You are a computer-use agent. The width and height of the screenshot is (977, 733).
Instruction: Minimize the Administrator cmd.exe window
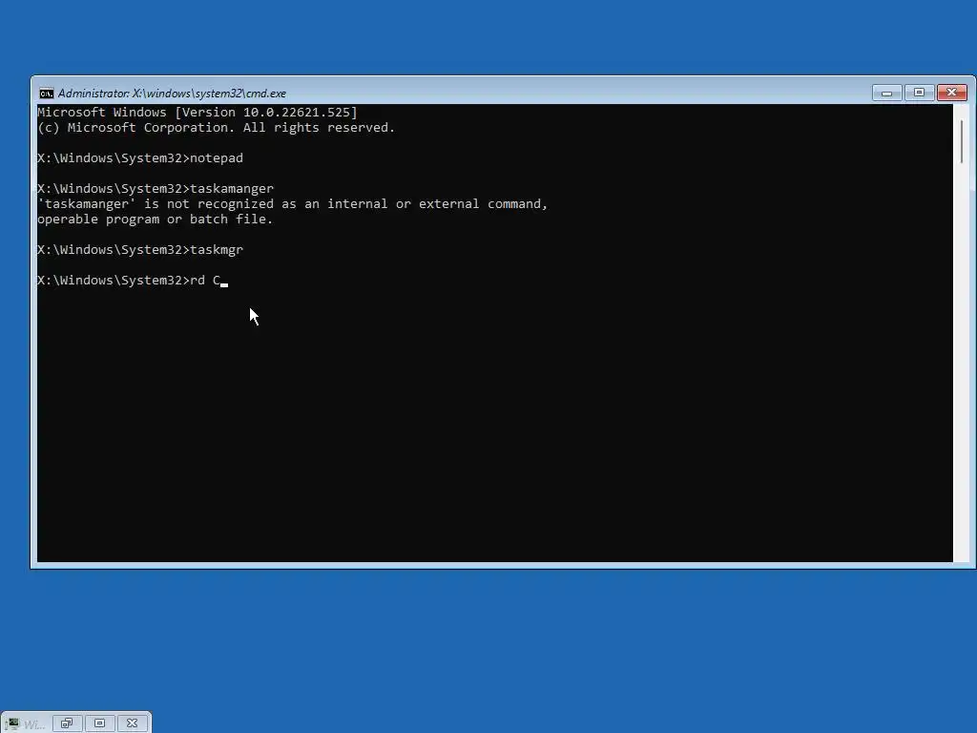click(x=886, y=93)
